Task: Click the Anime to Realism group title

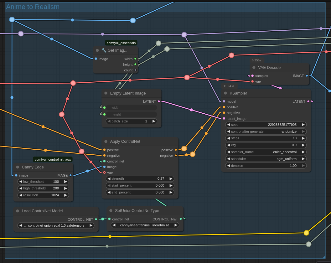Action: point(33,7)
